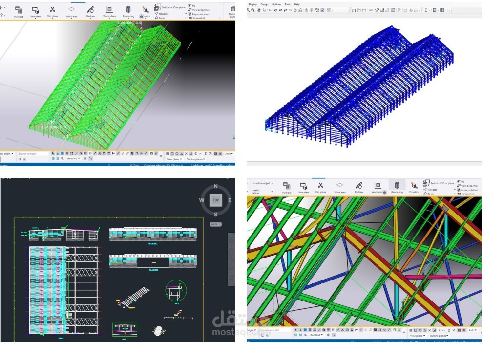Open the standard dropdown in top-left Tekla window
Image resolution: width=483 pixels, height=344 pixels.
(x=73, y=158)
